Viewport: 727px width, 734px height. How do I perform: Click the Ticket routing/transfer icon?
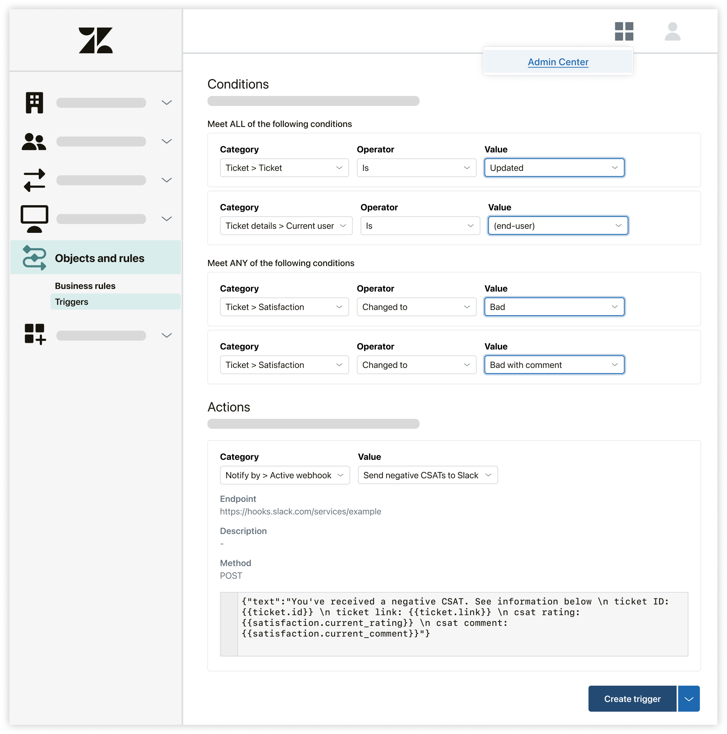tap(34, 180)
